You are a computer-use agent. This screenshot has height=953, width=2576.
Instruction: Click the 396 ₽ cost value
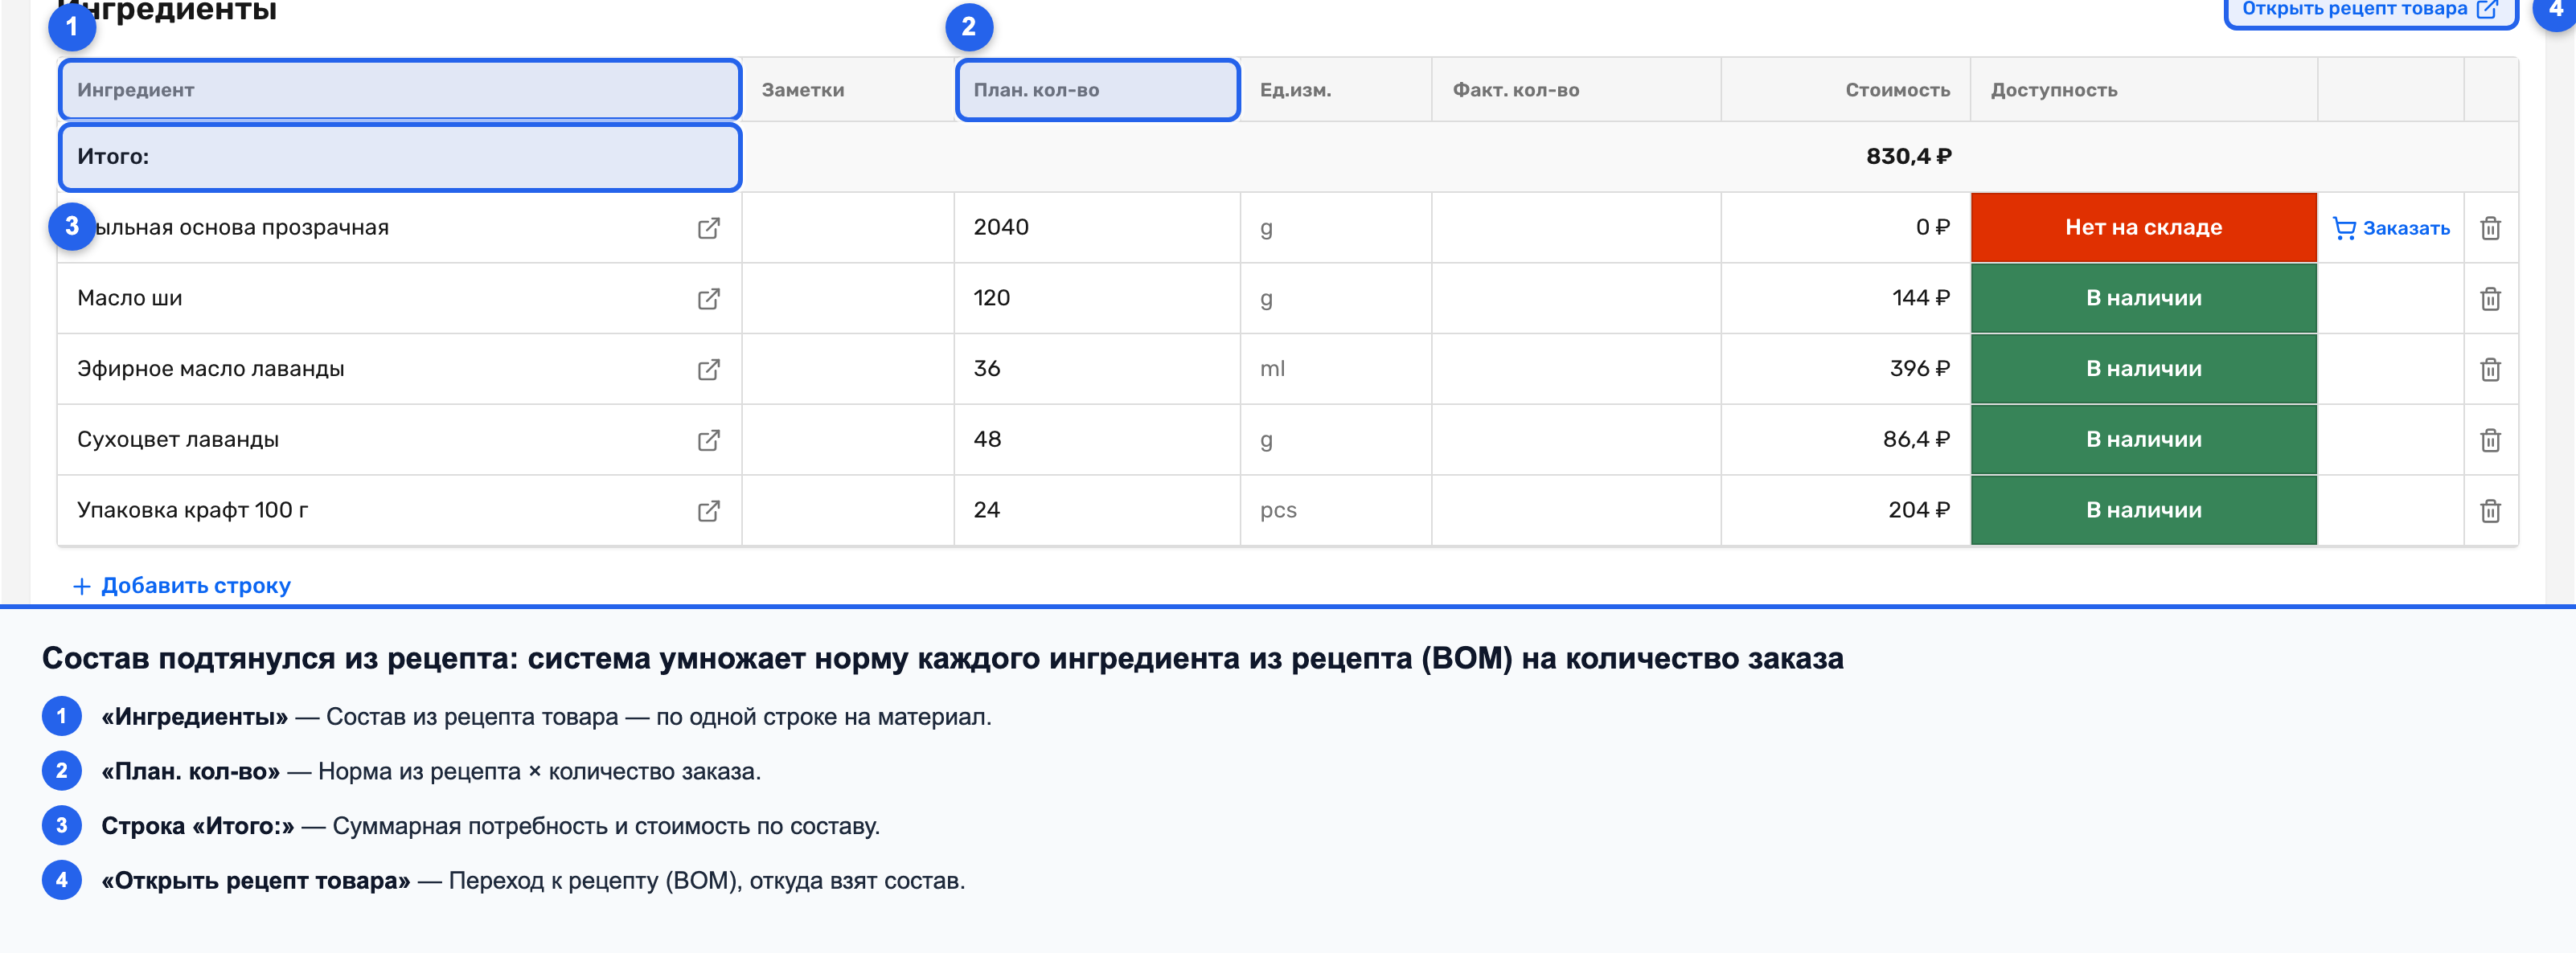pyautogui.click(x=1919, y=369)
